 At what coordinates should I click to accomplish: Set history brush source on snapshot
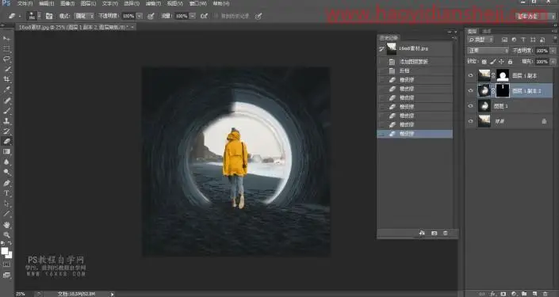(382, 49)
